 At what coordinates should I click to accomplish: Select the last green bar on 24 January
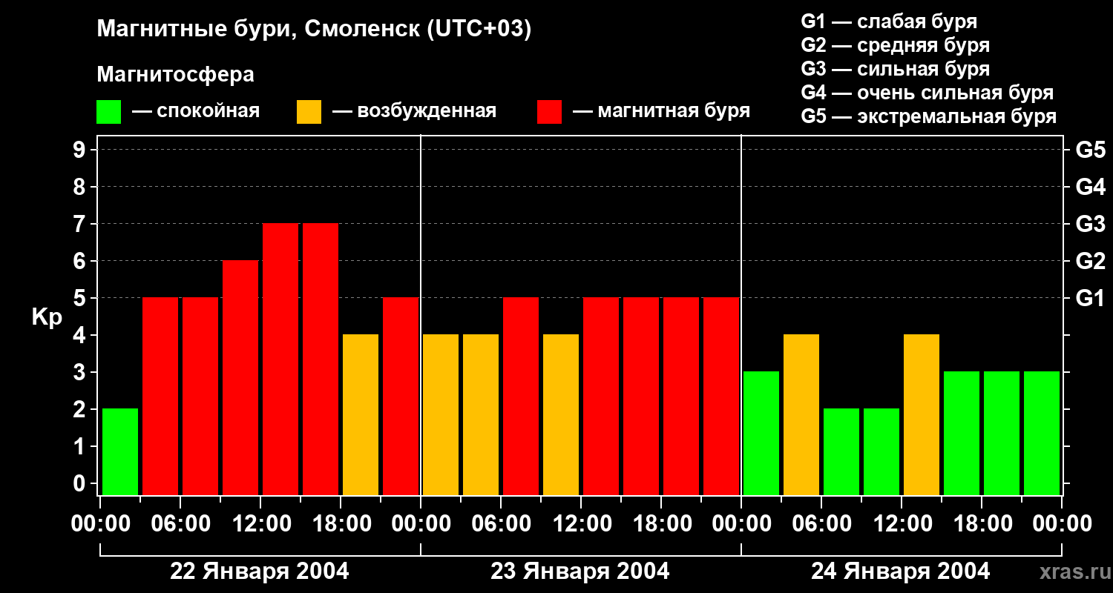point(1042,433)
